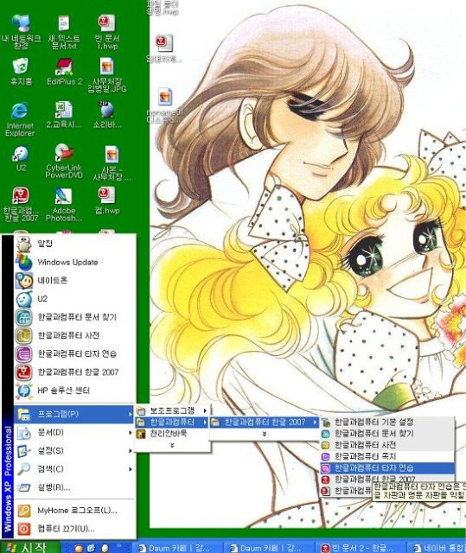Launch 한글과컴퓨터 한글 2007 desktop shortcut
466x553 pixels.
tap(21, 205)
